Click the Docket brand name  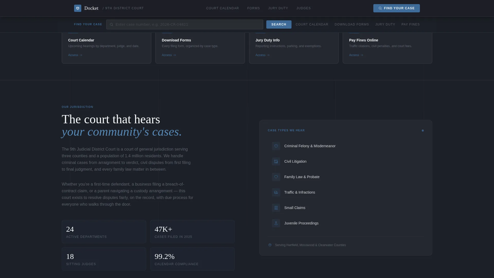(x=91, y=8)
